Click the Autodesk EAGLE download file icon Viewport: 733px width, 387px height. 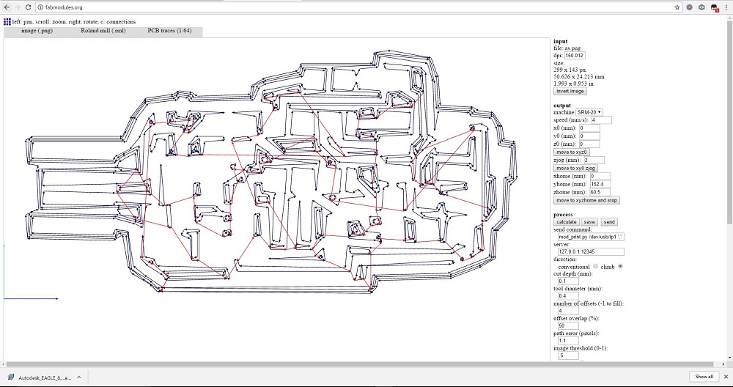(x=11, y=377)
